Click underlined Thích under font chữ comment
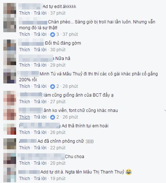 click(25, 117)
